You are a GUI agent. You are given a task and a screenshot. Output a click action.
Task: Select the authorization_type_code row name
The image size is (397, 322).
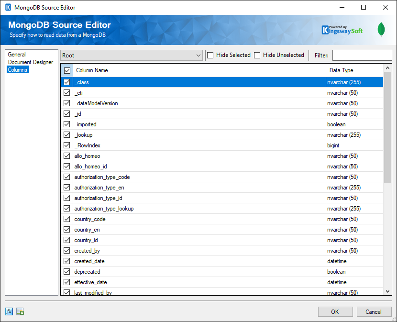click(102, 177)
